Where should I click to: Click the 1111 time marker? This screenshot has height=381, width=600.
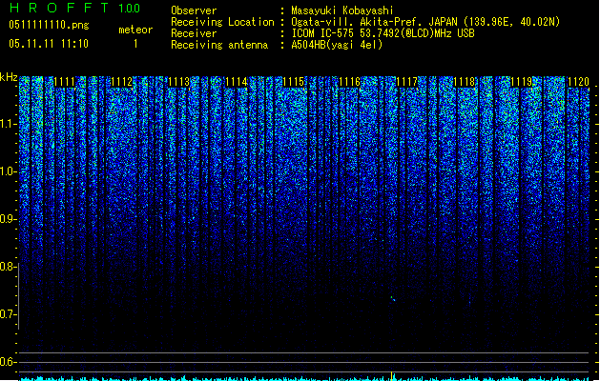(x=64, y=81)
